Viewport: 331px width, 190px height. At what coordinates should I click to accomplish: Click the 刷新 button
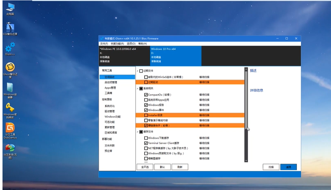click(x=180, y=167)
